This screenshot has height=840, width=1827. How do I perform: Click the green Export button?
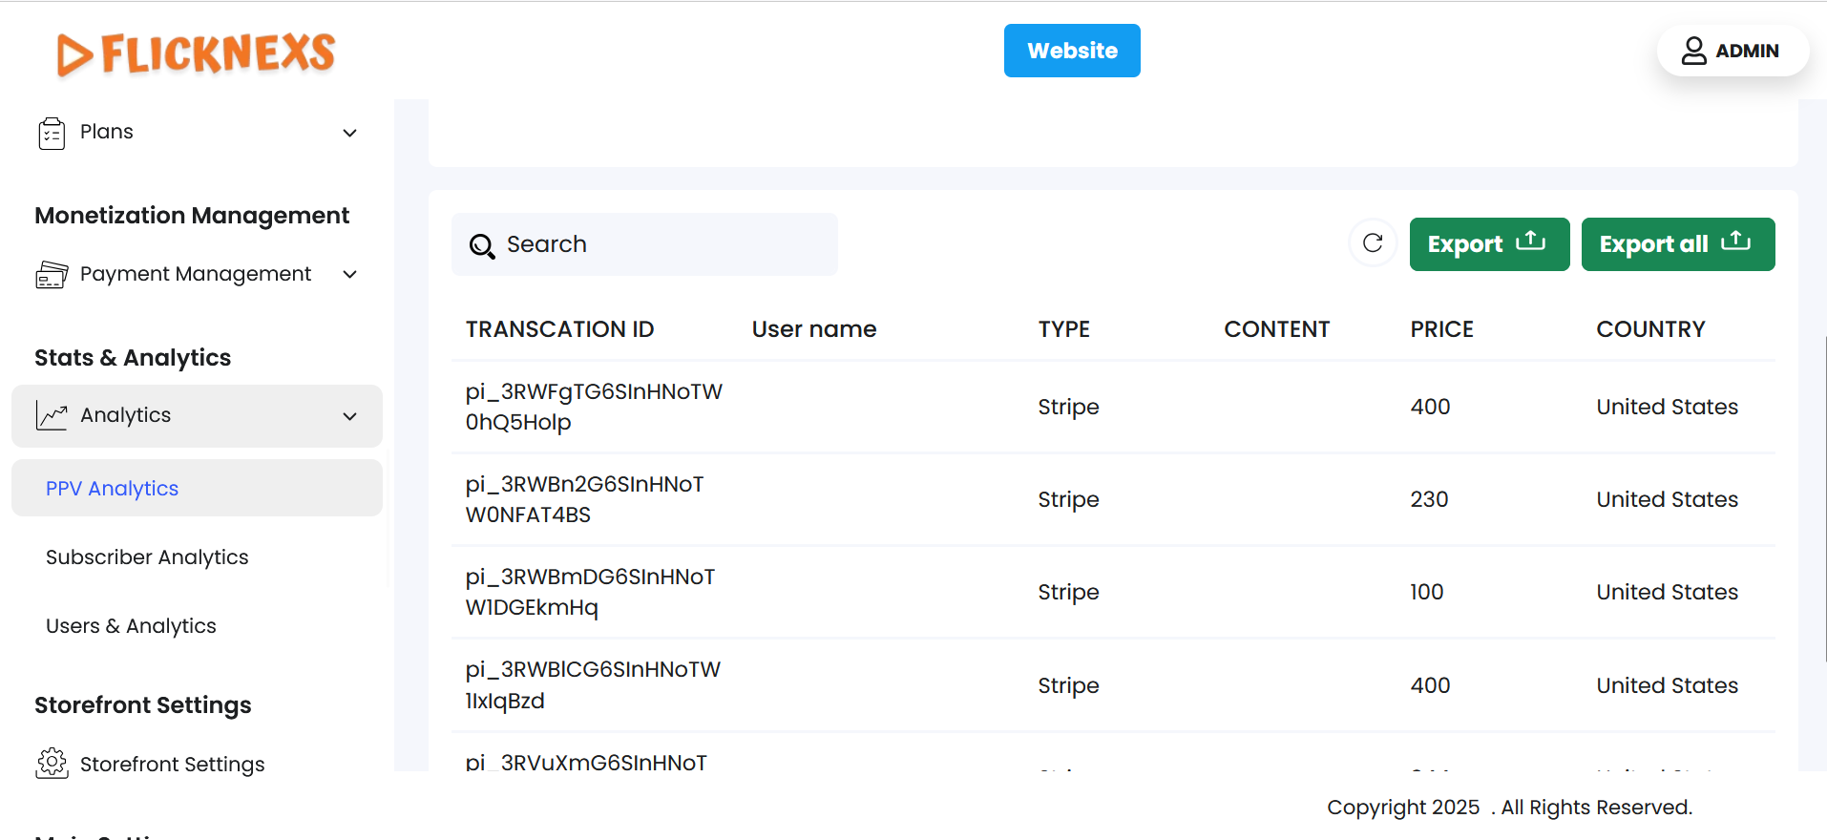coord(1488,244)
